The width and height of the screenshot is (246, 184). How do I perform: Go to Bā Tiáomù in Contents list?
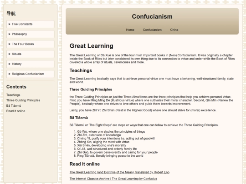14,106
